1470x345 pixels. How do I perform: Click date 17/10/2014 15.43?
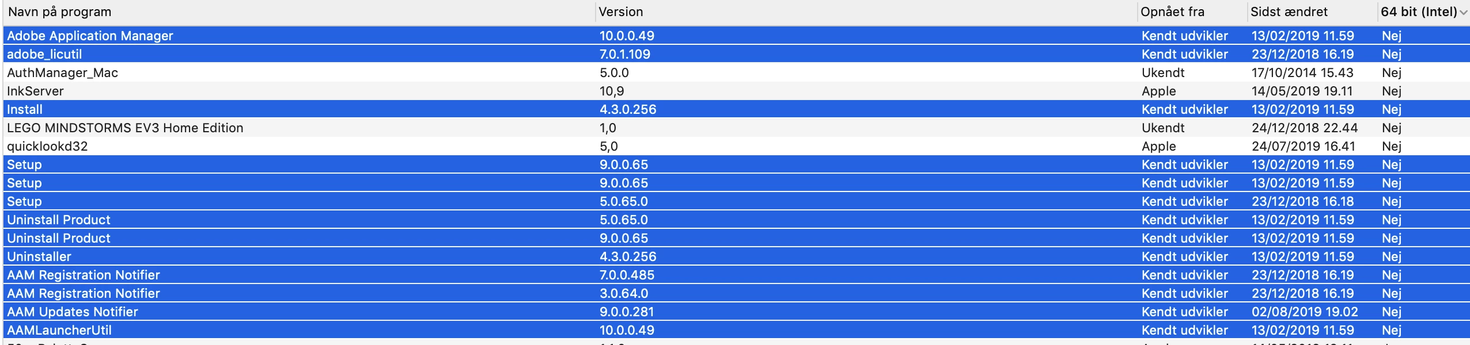pos(1302,72)
